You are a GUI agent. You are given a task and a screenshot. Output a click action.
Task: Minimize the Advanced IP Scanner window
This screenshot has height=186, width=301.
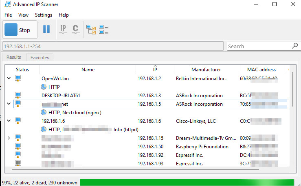click(x=256, y=4)
